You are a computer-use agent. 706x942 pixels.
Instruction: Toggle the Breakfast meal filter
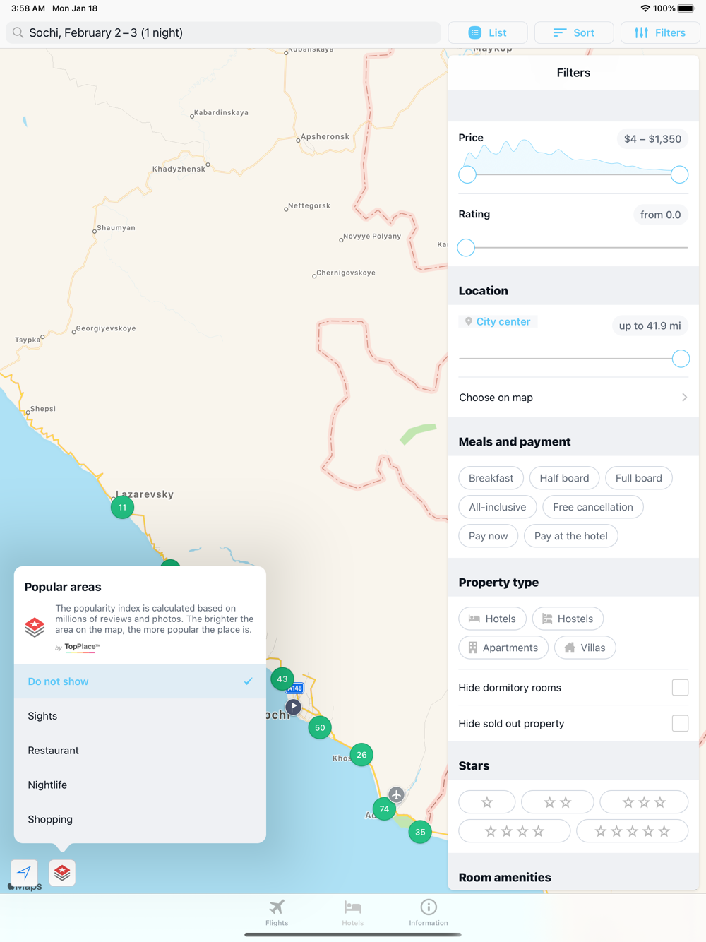(x=491, y=478)
